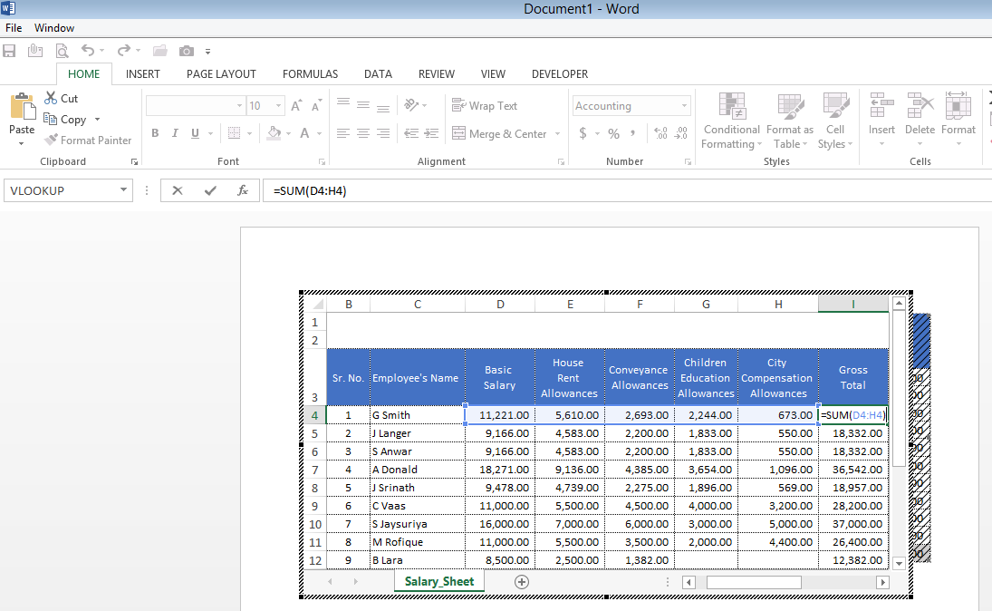Viewport: 992px width, 611px height.
Task: Select the Format Painter tool
Action: tap(88, 140)
